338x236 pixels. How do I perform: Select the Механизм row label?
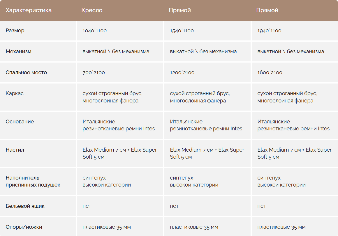tap(19, 52)
